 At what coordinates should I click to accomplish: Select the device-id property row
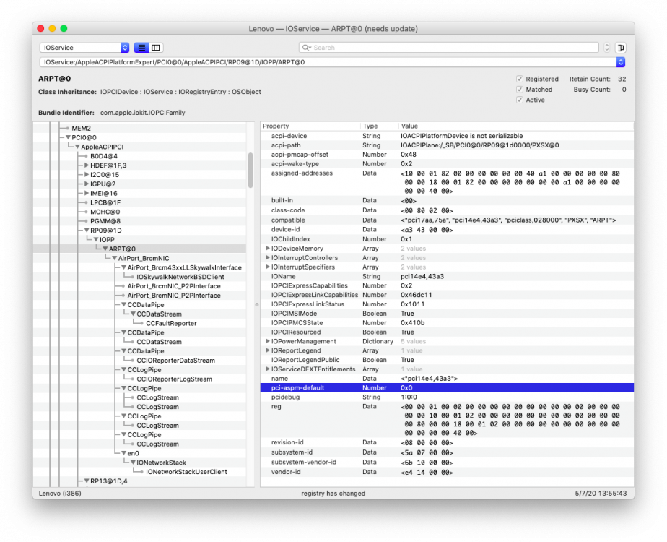(x=447, y=230)
